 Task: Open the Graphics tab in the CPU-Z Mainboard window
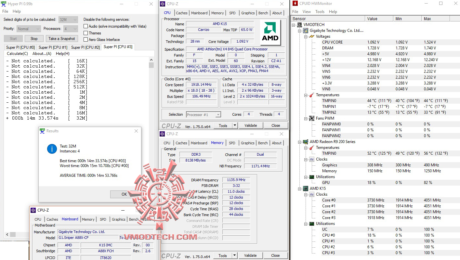coord(119,219)
